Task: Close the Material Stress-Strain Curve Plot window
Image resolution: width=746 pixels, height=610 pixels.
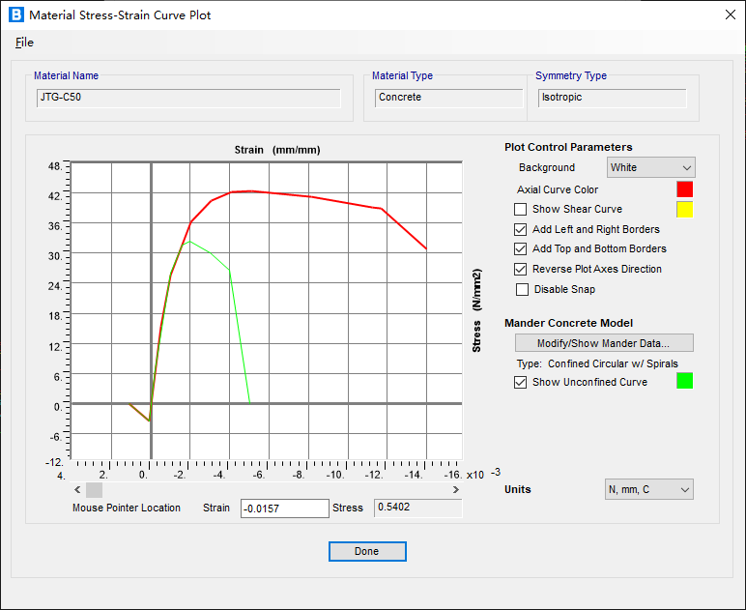Action: coord(731,15)
